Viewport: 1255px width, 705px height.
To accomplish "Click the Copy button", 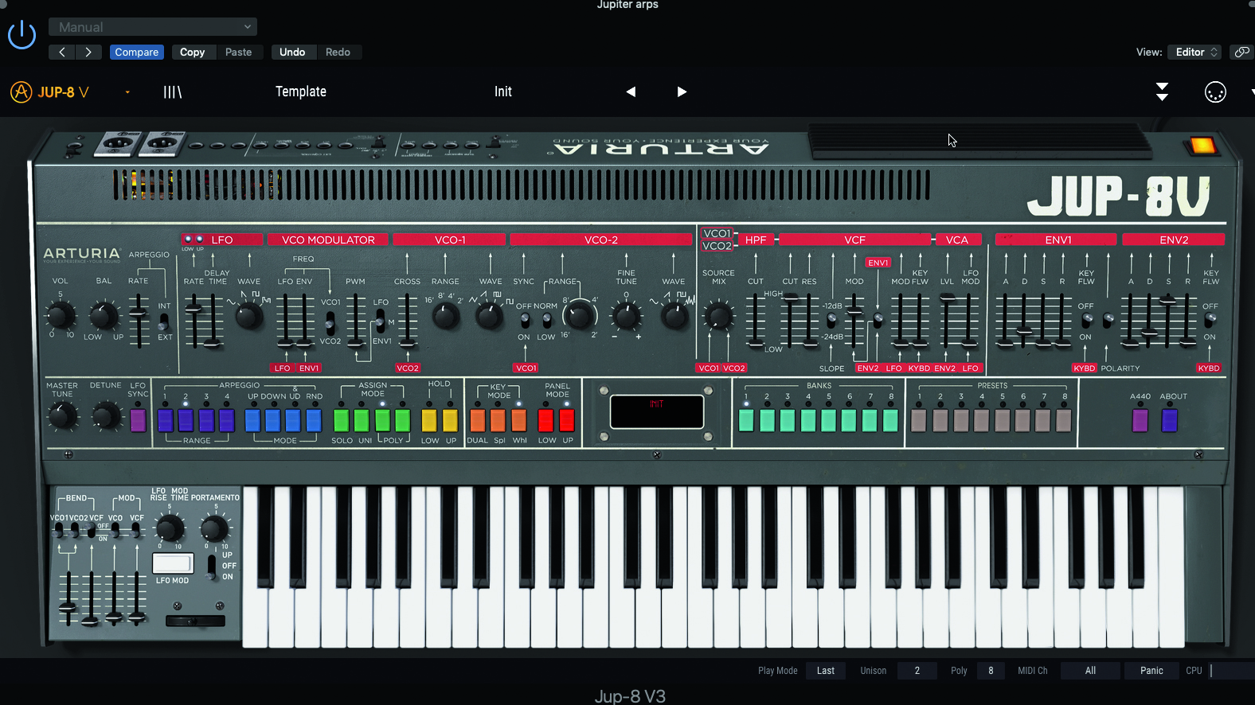I will tap(193, 52).
